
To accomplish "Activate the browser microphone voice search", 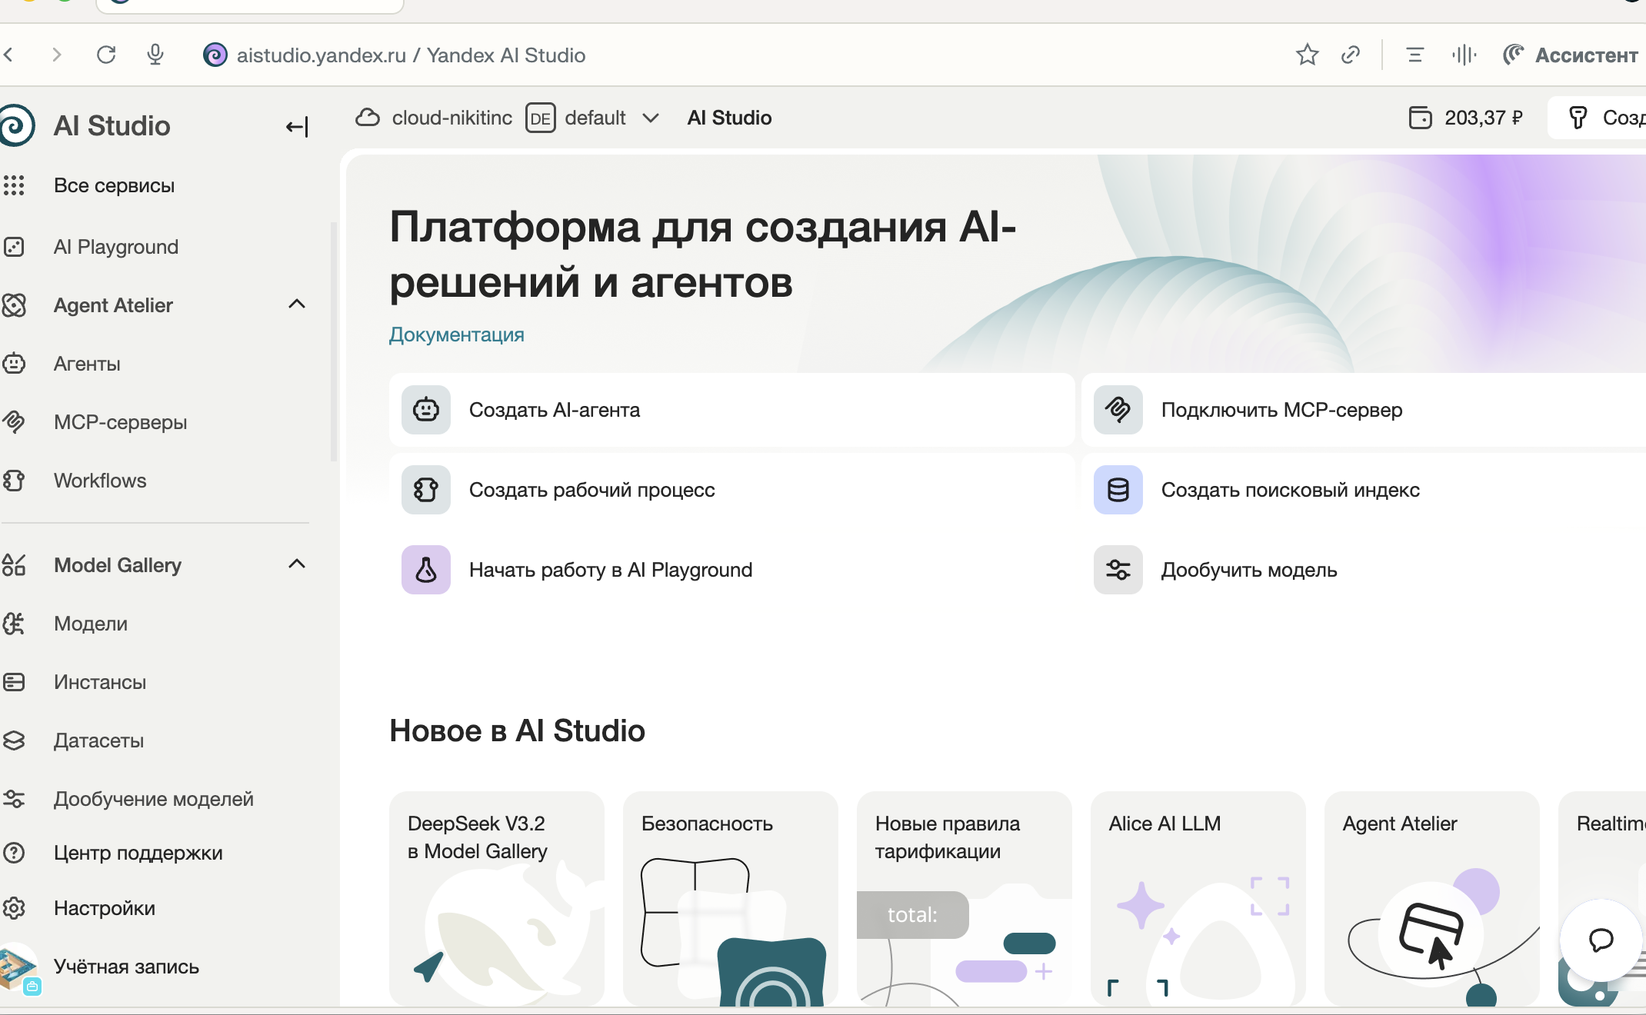I will point(155,55).
